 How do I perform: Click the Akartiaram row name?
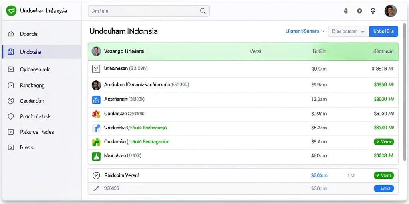115,99
